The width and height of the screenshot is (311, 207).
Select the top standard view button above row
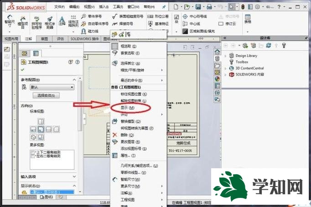tap(41, 121)
